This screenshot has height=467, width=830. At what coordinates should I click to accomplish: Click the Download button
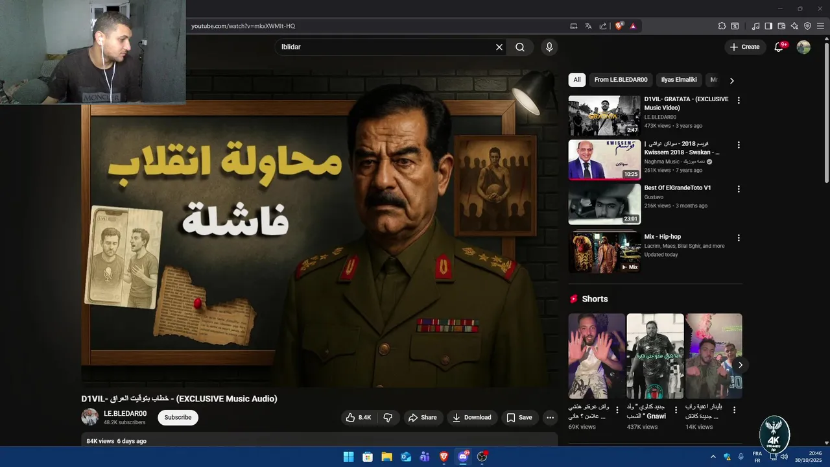pyautogui.click(x=472, y=418)
